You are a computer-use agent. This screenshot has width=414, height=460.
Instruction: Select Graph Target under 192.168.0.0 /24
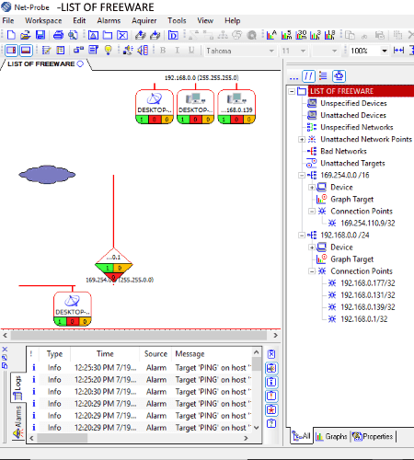pyautogui.click(x=351, y=259)
